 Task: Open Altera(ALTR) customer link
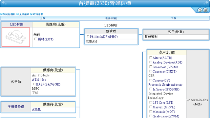tap(162, 58)
